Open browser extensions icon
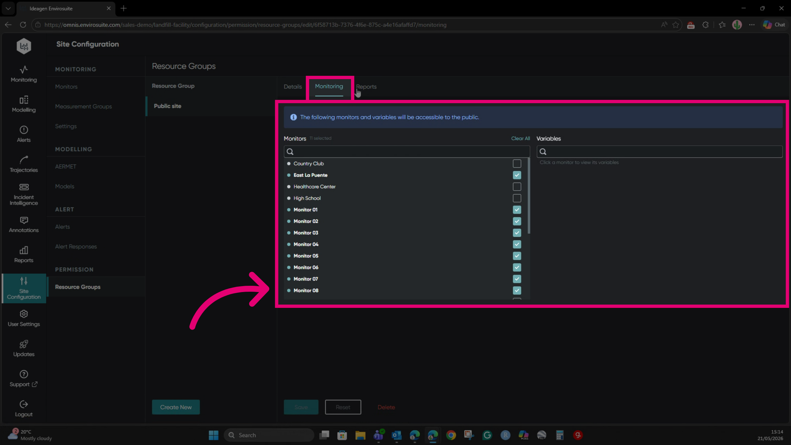Image resolution: width=791 pixels, height=445 pixels. pyautogui.click(x=705, y=25)
